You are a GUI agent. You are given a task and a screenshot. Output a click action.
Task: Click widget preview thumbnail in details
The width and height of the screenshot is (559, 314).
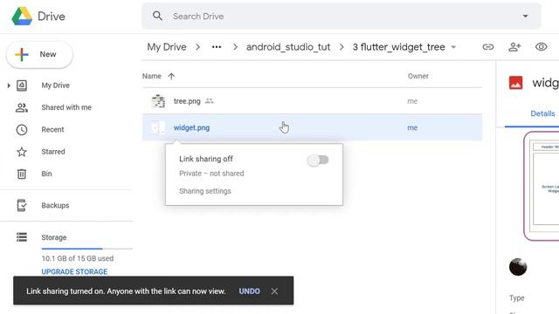coord(542,186)
